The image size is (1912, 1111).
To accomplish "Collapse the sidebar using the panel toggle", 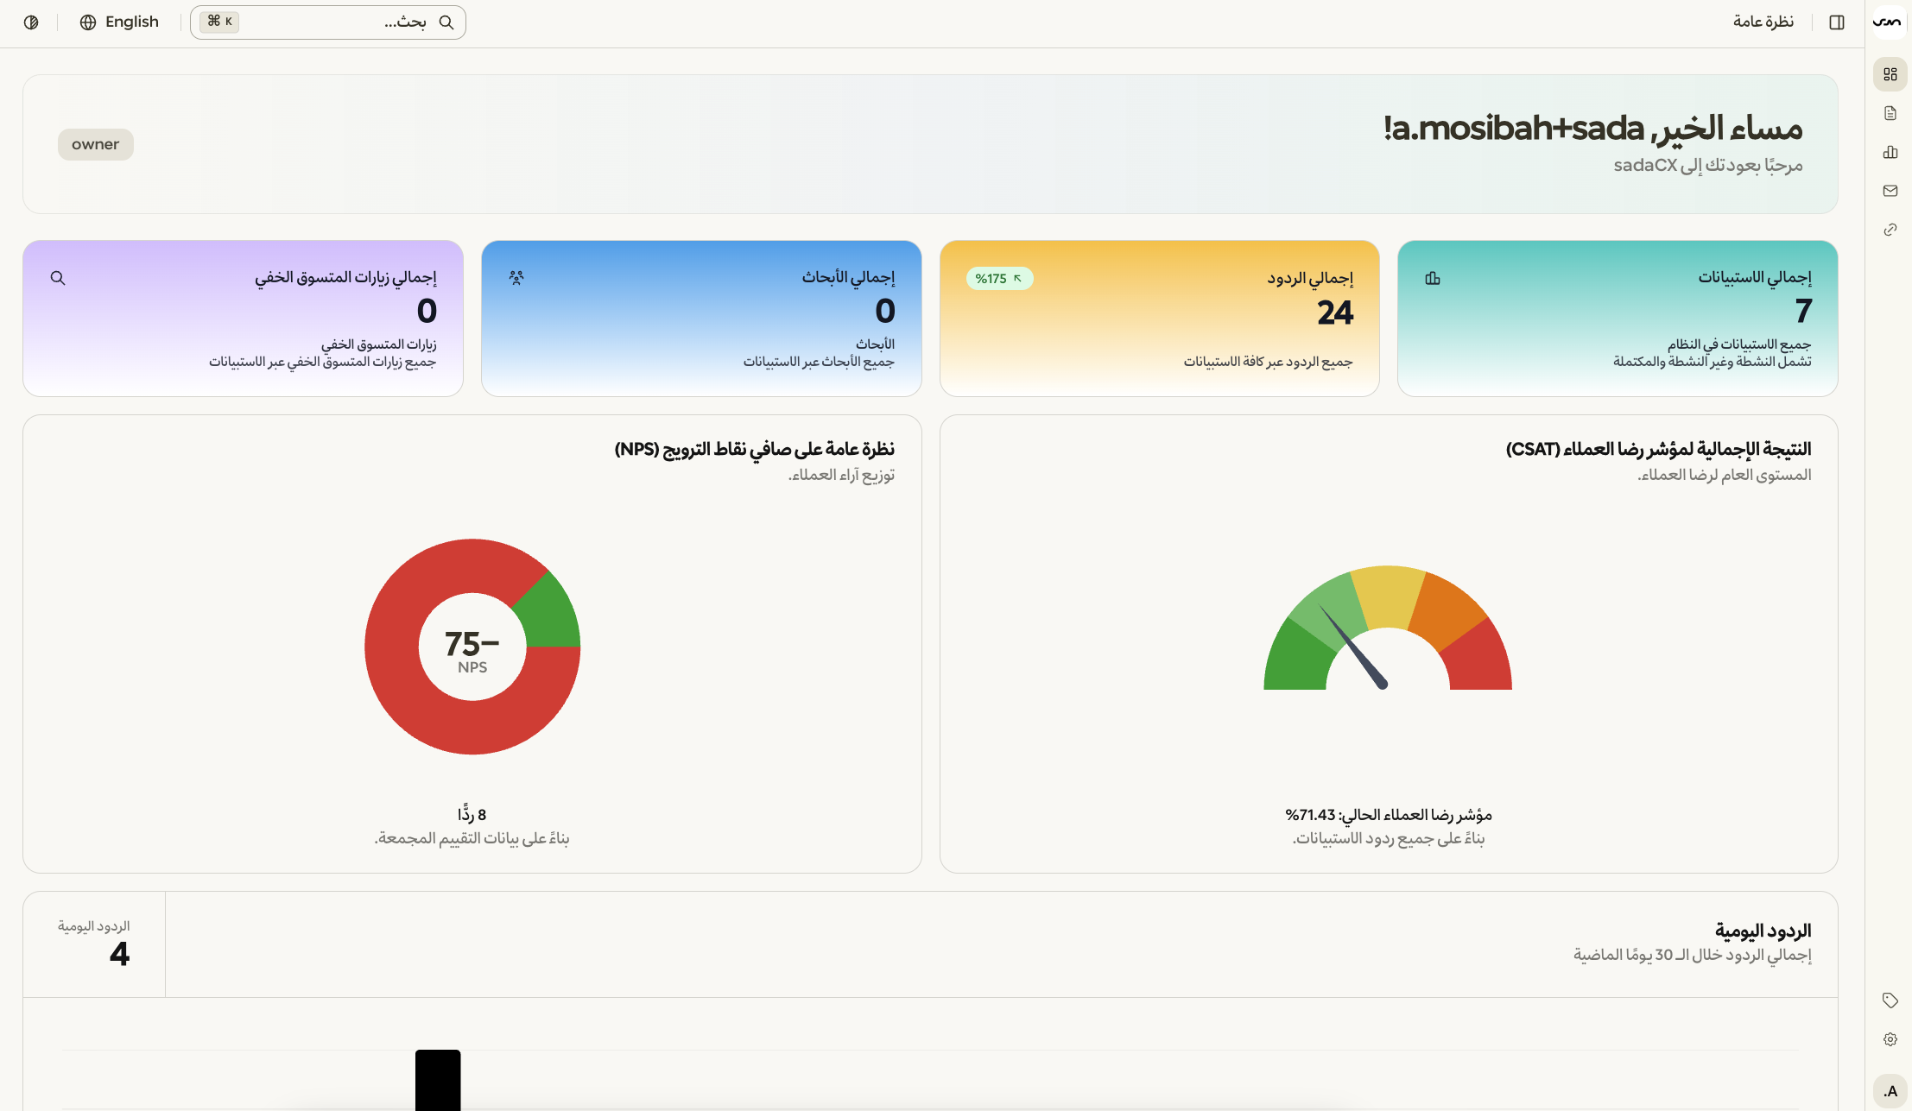I will (x=1837, y=22).
